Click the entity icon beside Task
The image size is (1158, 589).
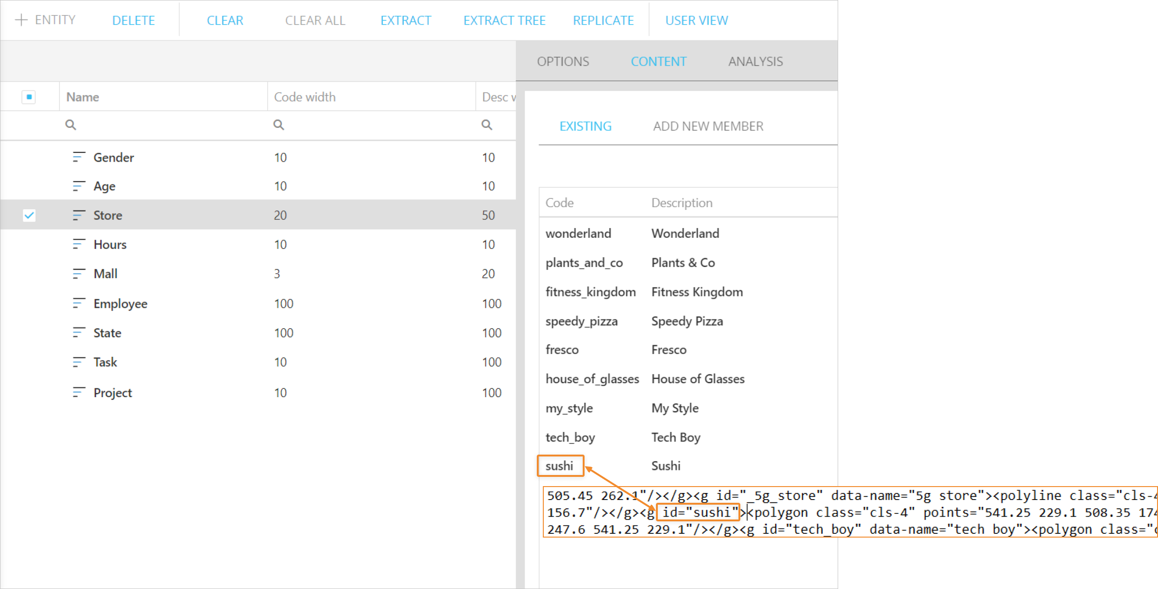pos(79,362)
